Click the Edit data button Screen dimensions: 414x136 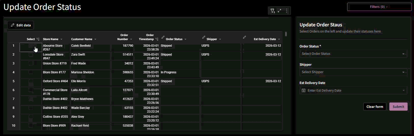pyautogui.click(x=21, y=25)
